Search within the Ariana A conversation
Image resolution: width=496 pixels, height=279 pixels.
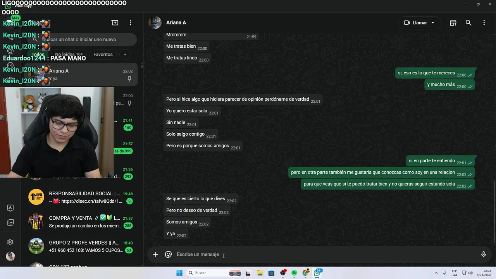pyautogui.click(x=468, y=23)
